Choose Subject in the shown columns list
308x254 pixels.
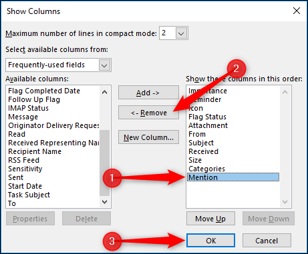point(201,143)
